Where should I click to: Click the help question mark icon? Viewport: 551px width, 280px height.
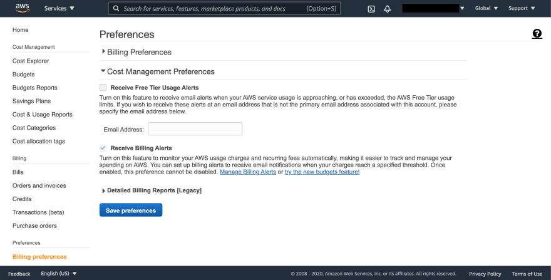(537, 34)
